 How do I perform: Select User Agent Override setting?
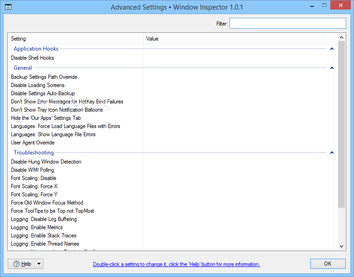[x=33, y=143]
